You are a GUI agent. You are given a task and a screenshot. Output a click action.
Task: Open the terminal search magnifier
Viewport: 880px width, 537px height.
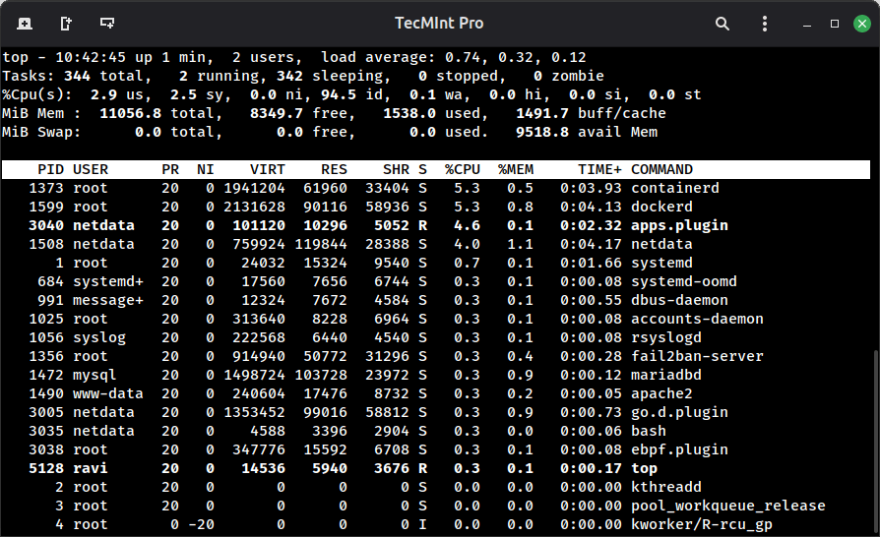pyautogui.click(x=723, y=23)
